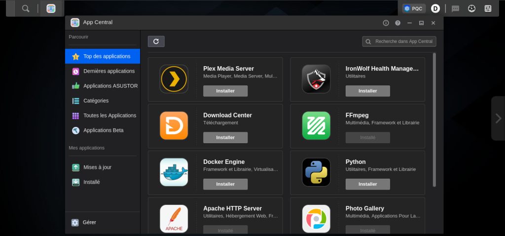Select Top des applications
This screenshot has width=505, height=236.
(103, 56)
